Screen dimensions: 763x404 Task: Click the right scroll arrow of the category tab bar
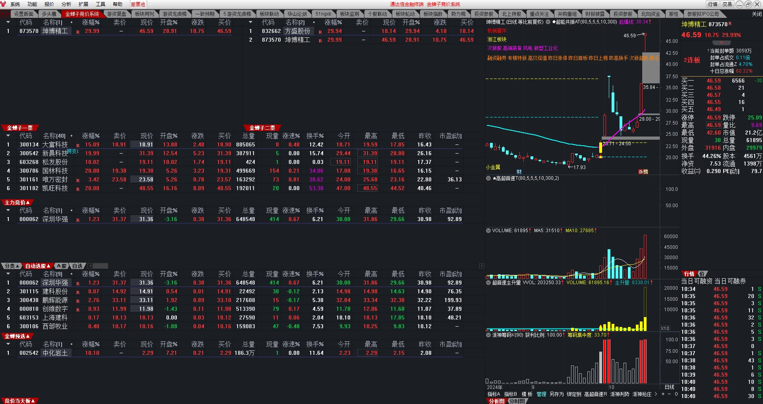tap(482, 266)
